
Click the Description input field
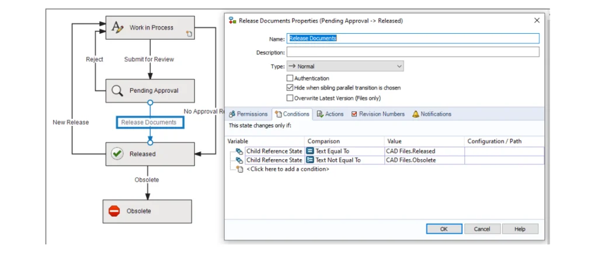click(412, 52)
